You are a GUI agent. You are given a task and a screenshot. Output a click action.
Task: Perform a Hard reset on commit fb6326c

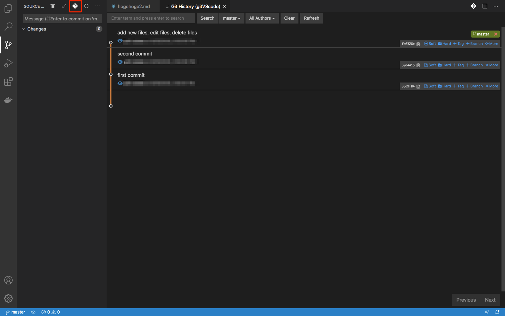tap(444, 44)
